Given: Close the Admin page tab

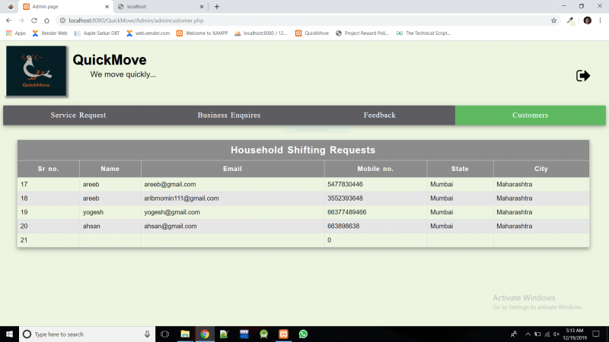Looking at the screenshot, I should coord(107,7).
